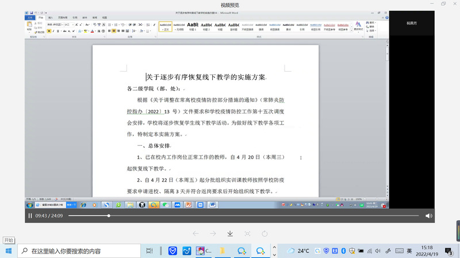460x258 pixels.
Task: Click the heading 一、总体安排
Action: point(154,146)
